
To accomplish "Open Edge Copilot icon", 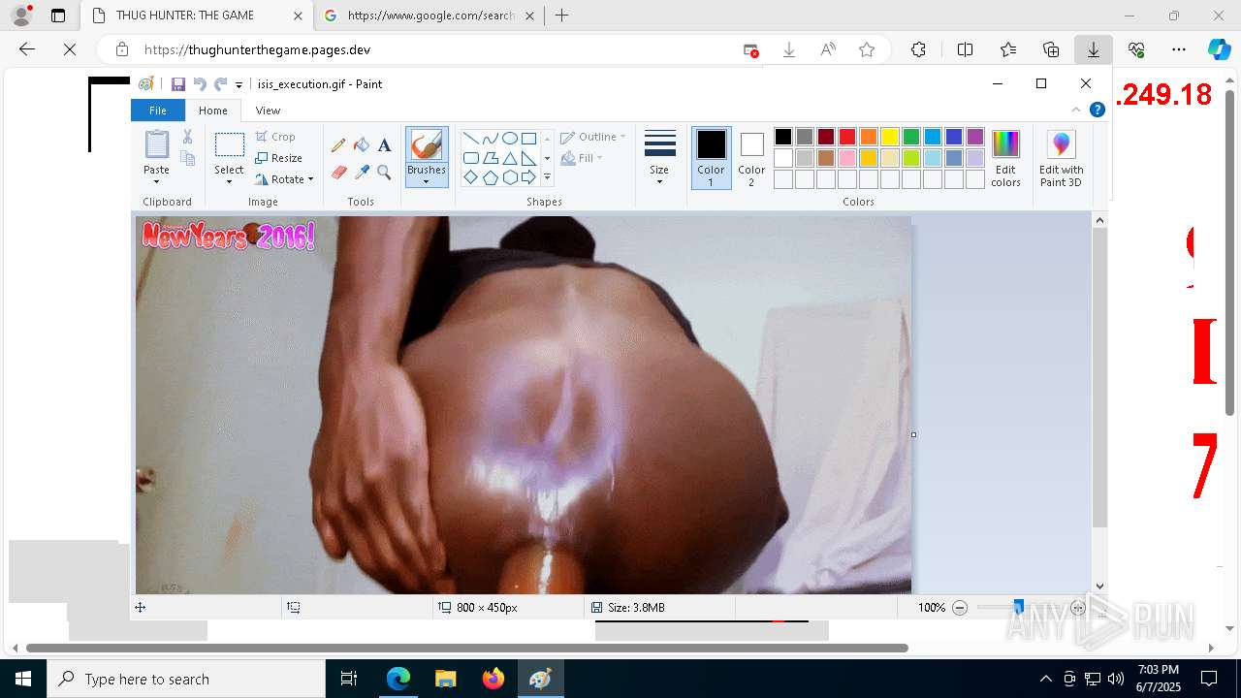I will pyautogui.click(x=1219, y=49).
